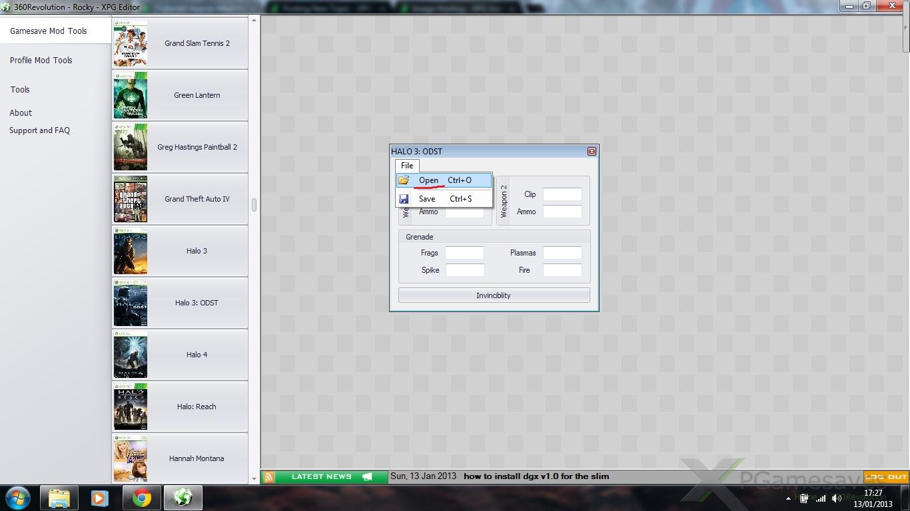Click the Log Out button

[886, 477]
